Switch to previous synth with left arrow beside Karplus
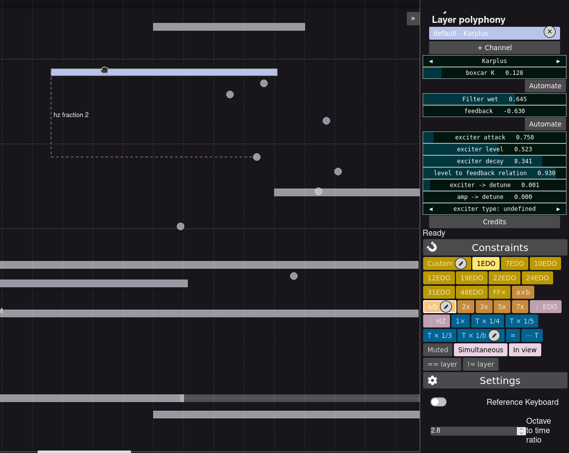 [431, 61]
